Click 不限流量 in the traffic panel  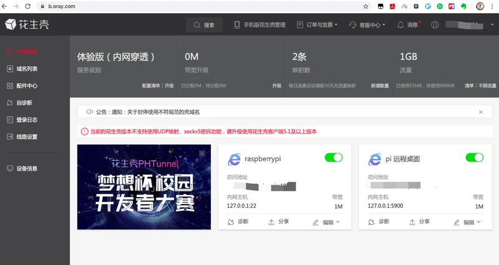coord(488,85)
